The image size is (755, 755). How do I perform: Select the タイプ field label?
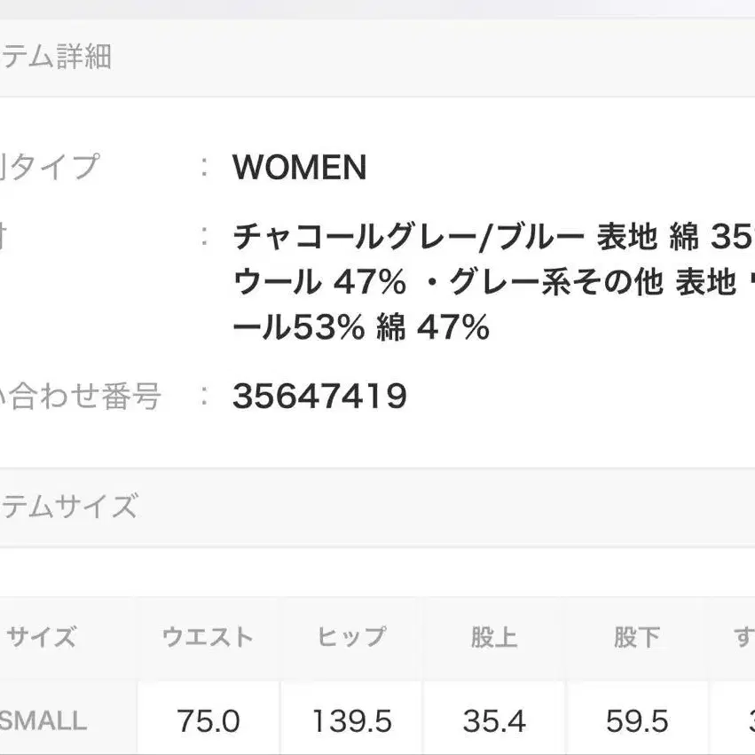point(51,166)
